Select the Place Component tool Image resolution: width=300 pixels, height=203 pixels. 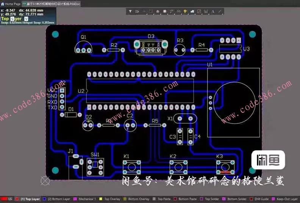tap(164, 11)
